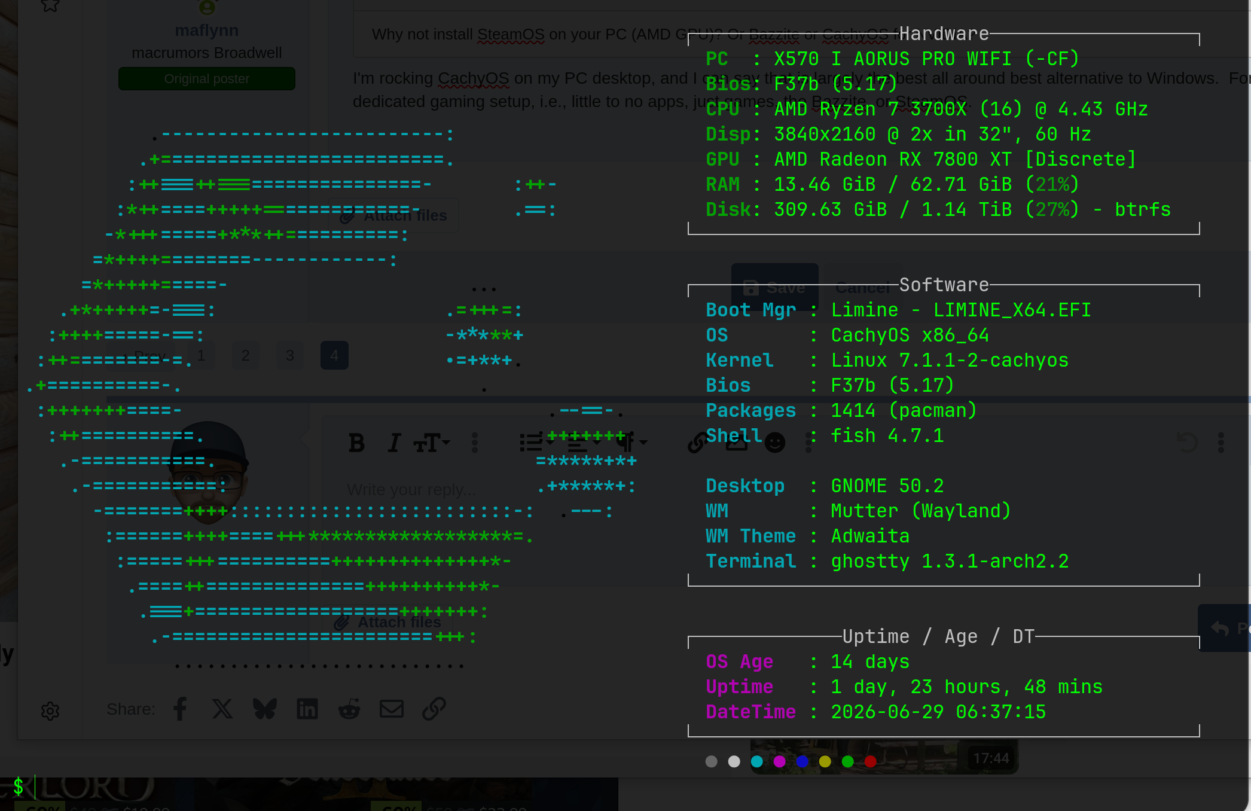Click '1 day, 23 hours, 48 mins' uptime
This screenshot has height=811, width=1251.
[x=967, y=687]
